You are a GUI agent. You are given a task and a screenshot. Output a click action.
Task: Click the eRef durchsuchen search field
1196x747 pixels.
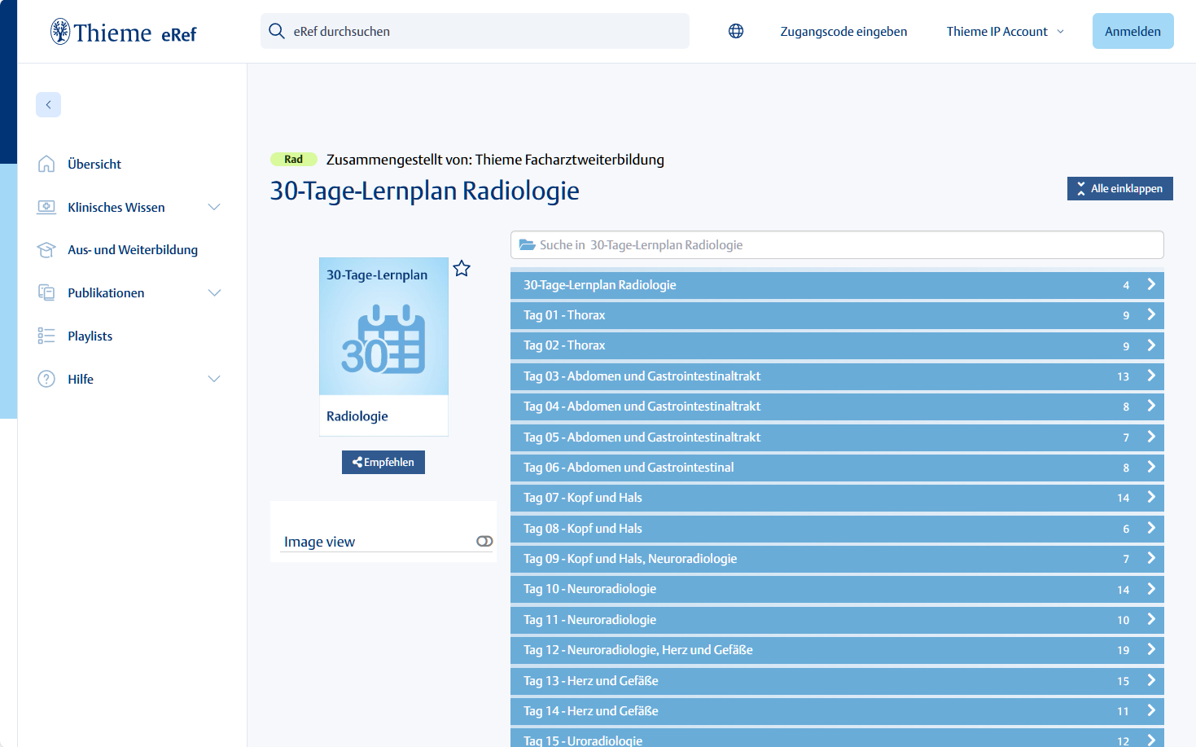pos(475,31)
